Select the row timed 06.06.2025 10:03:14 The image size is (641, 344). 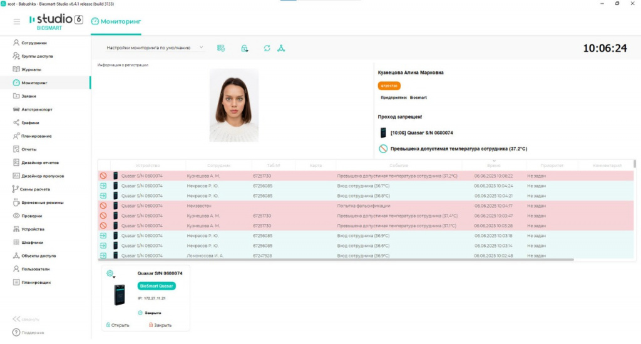(x=366, y=246)
